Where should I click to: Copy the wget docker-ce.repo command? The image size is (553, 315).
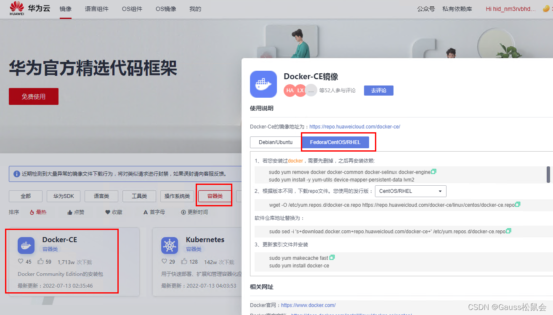pyautogui.click(x=518, y=204)
